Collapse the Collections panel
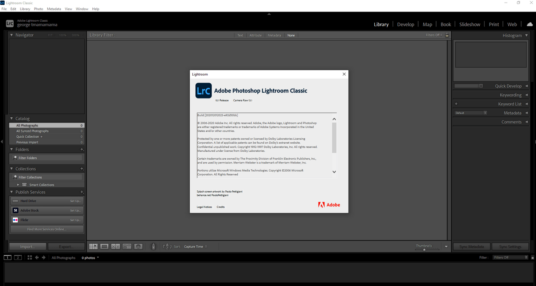The image size is (536, 286). [x=11, y=169]
